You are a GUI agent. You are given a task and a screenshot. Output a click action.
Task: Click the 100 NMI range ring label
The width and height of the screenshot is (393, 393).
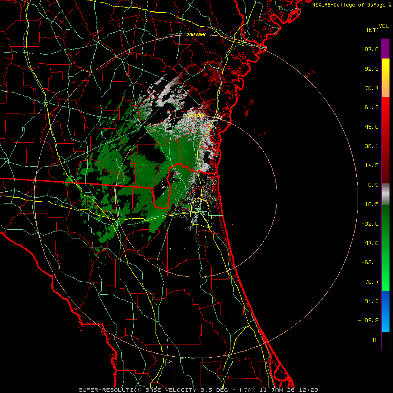(196, 34)
